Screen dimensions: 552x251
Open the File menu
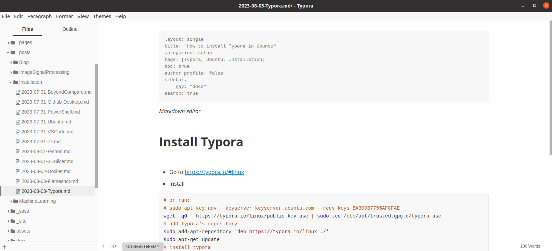click(x=6, y=16)
